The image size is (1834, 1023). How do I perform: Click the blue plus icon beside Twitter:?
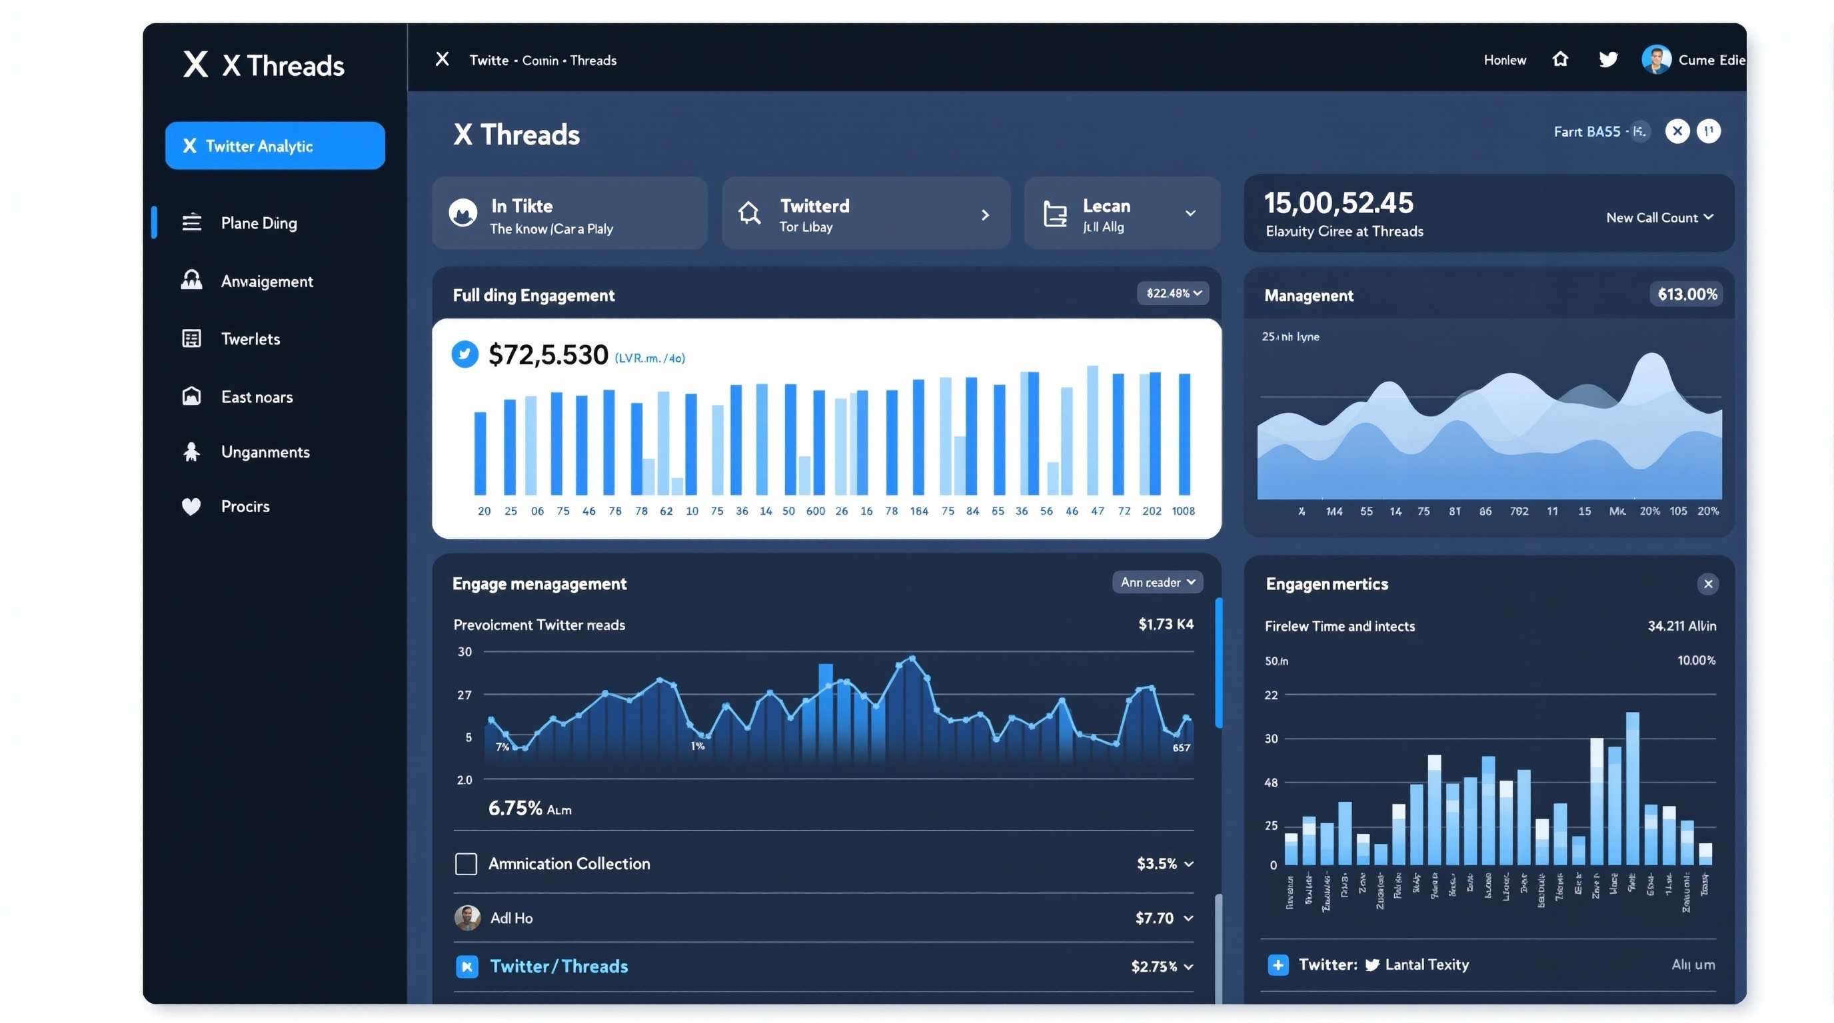coord(1278,964)
